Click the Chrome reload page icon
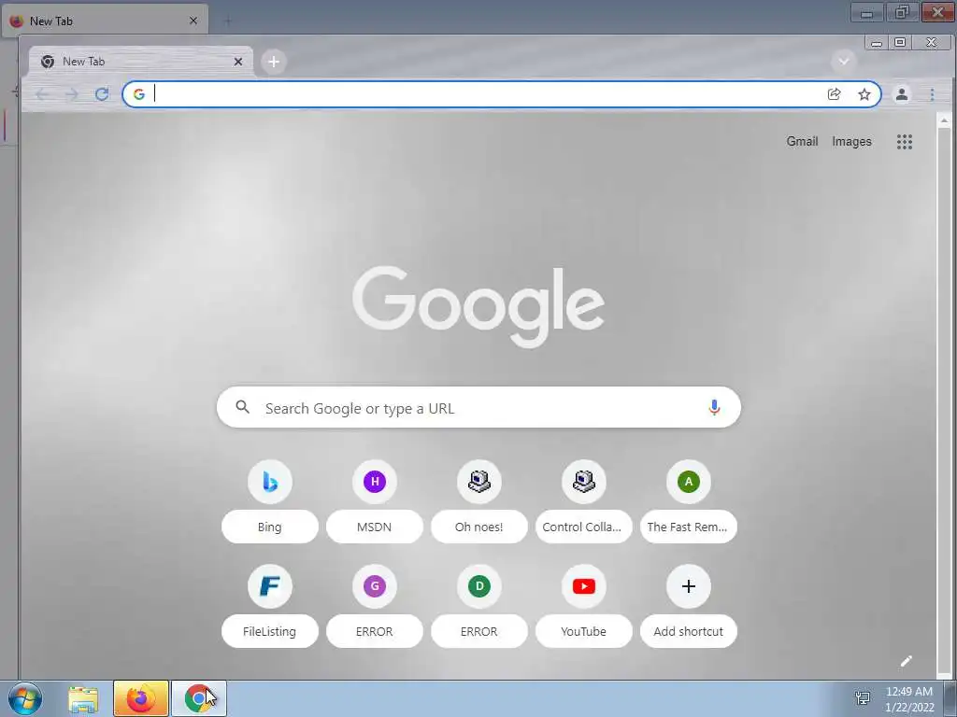 coord(102,94)
